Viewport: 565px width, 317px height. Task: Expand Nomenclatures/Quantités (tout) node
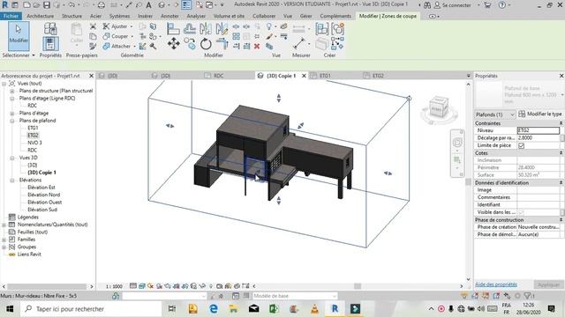pos(4,225)
